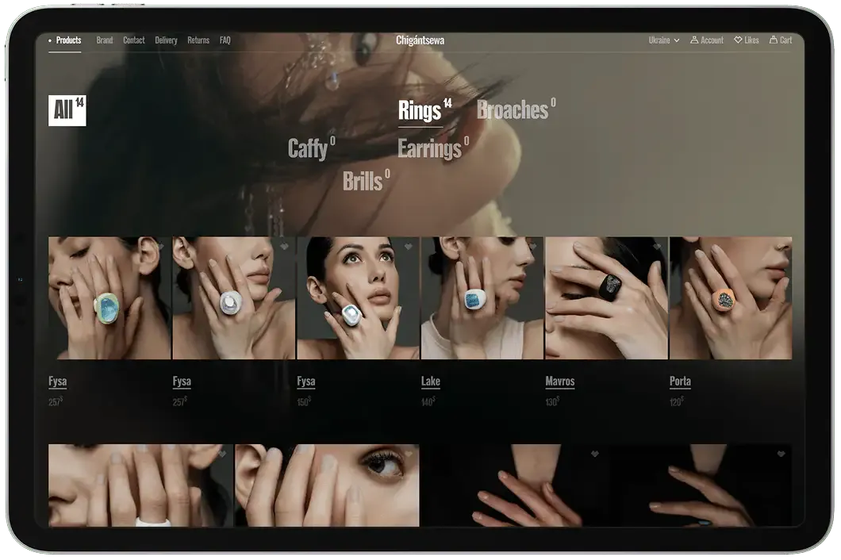Open the Likes heart icon in header
The image size is (841, 560).
coord(738,40)
